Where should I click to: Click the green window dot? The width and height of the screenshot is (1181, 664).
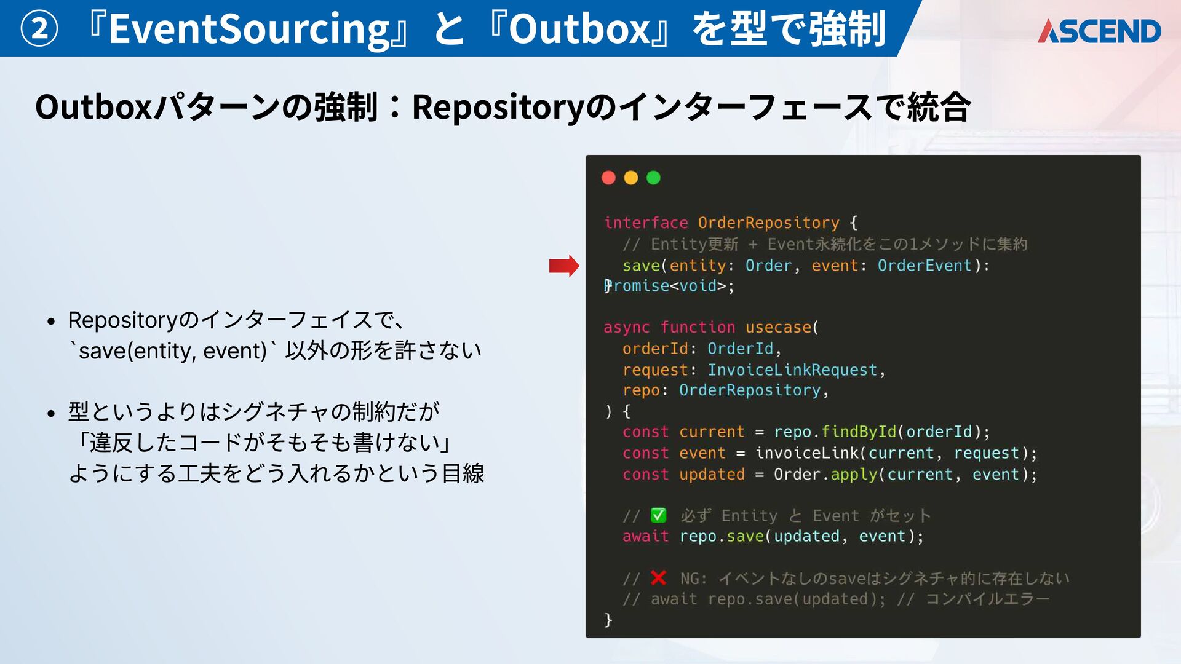[653, 178]
